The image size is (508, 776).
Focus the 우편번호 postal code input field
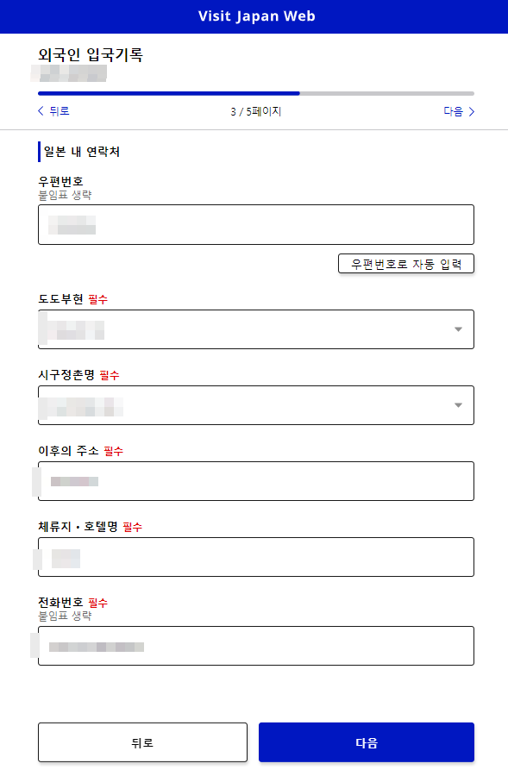[x=255, y=224]
